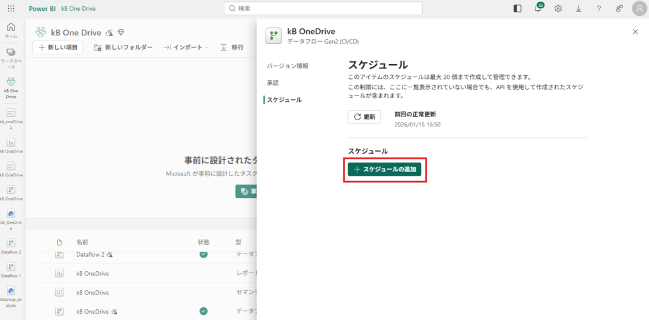Image resolution: width=649 pixels, height=320 pixels.
Task: Select 承認 tab in panel
Action: (x=273, y=83)
